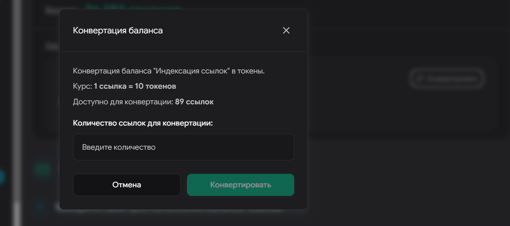Image resolution: width=510 pixels, height=226 pixels.
Task: Click the blurred blue round icon at bottom-left
Action: (x=41, y=207)
